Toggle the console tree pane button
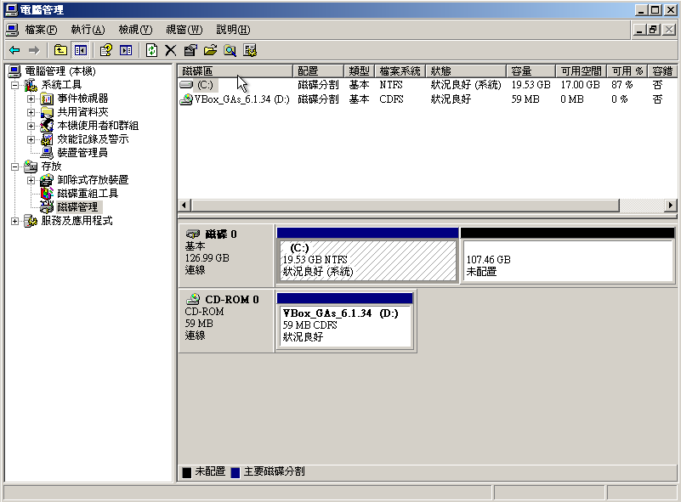The image size is (681, 502). pos(81,50)
